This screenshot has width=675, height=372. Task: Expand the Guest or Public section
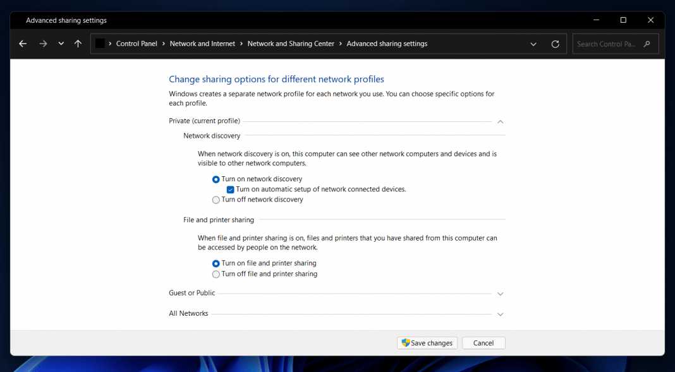[x=500, y=293]
